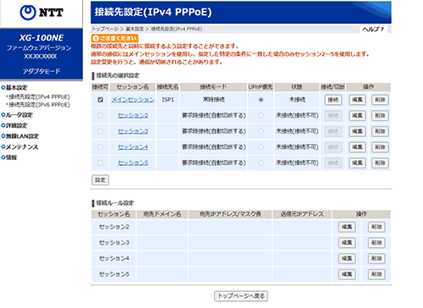Delete セッション2 connection rule
Screen dimensions: 423x308
coord(376,227)
